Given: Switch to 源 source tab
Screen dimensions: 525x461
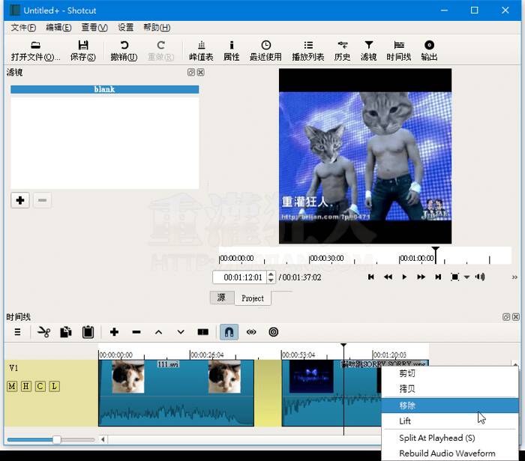Looking at the screenshot, I should (x=222, y=298).
